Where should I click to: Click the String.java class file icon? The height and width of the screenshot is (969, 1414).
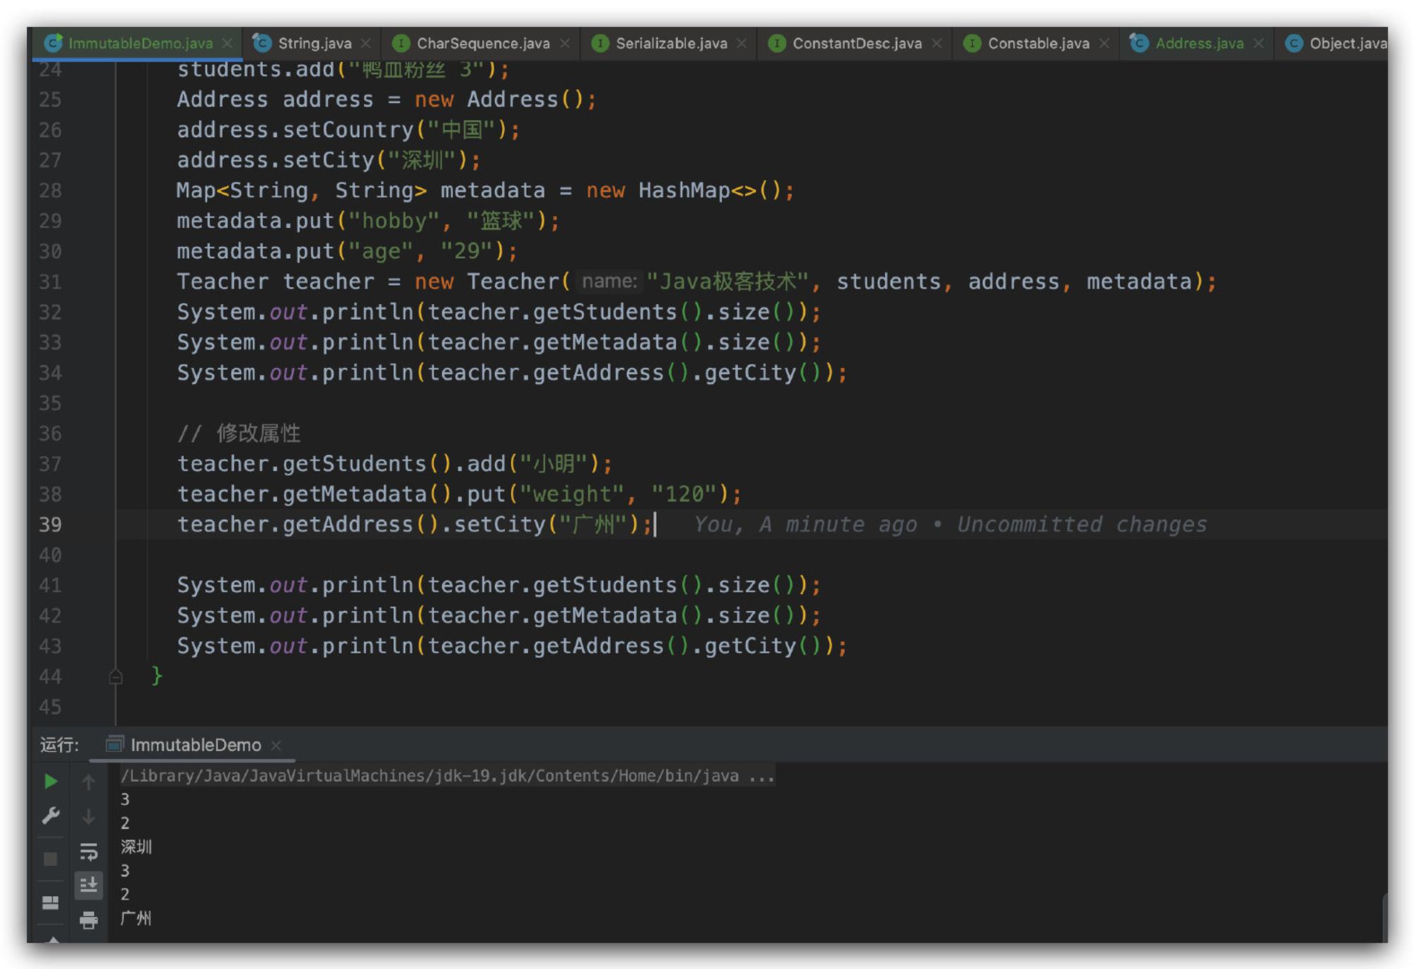pos(262,43)
